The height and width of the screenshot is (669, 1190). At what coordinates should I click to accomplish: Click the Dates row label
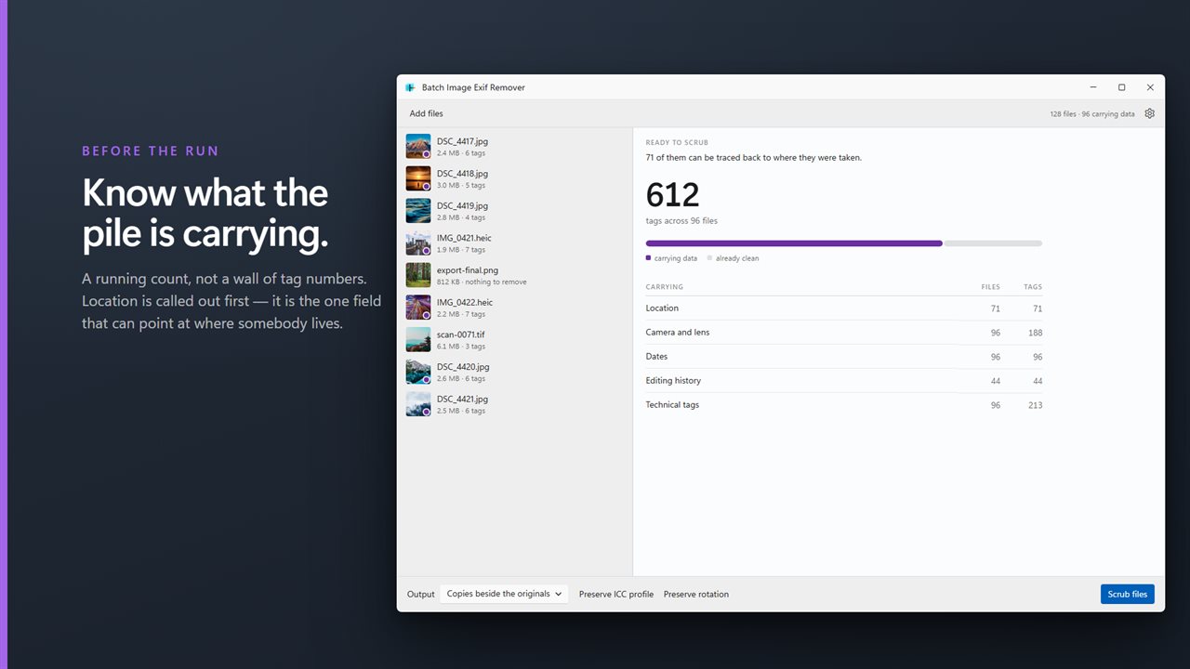(x=656, y=357)
